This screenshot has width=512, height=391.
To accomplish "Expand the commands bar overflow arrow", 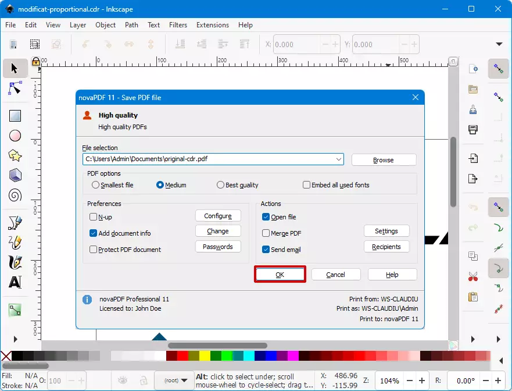I will point(473,339).
